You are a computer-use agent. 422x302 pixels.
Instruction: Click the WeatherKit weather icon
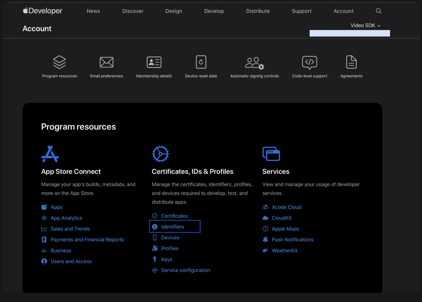click(x=265, y=250)
